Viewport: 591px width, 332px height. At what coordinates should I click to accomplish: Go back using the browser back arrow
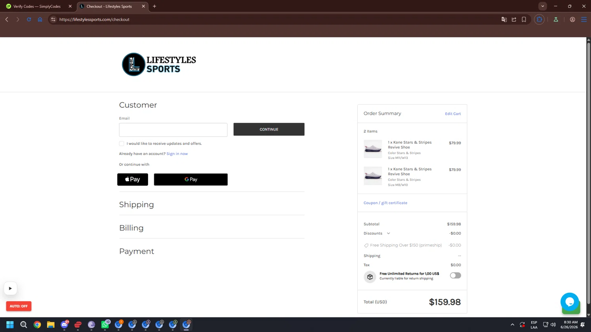click(7, 19)
